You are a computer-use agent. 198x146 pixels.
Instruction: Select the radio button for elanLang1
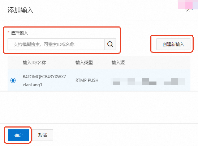click(13, 80)
